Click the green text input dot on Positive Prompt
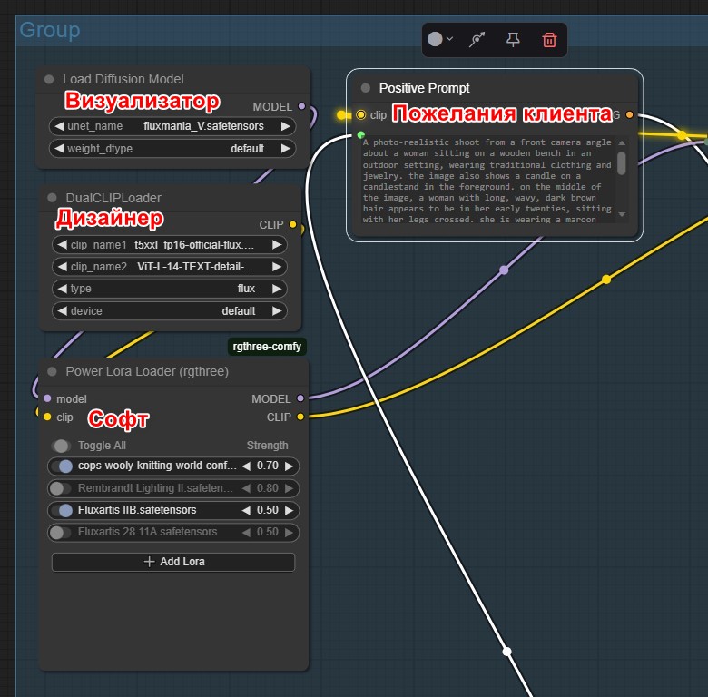The width and height of the screenshot is (708, 697). (360, 134)
